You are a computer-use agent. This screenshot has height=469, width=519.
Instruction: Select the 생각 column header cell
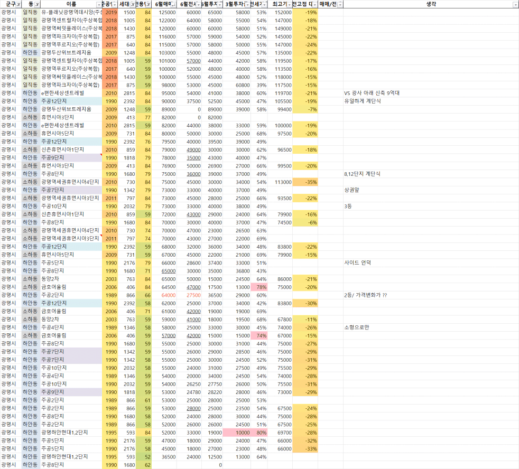click(431, 4)
